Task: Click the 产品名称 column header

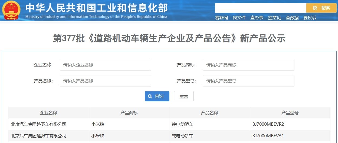Action: click(x=210, y=113)
